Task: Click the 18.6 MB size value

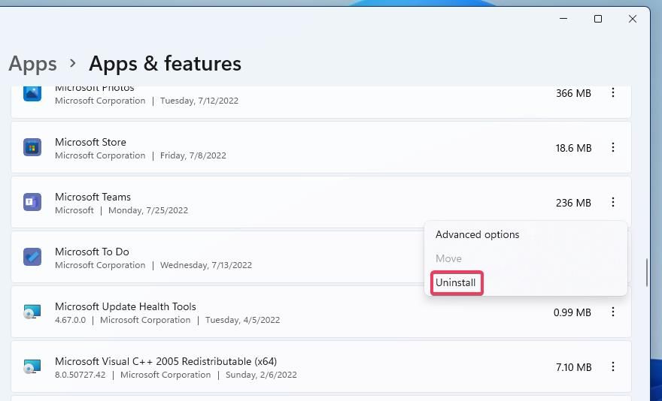Action: tap(573, 148)
